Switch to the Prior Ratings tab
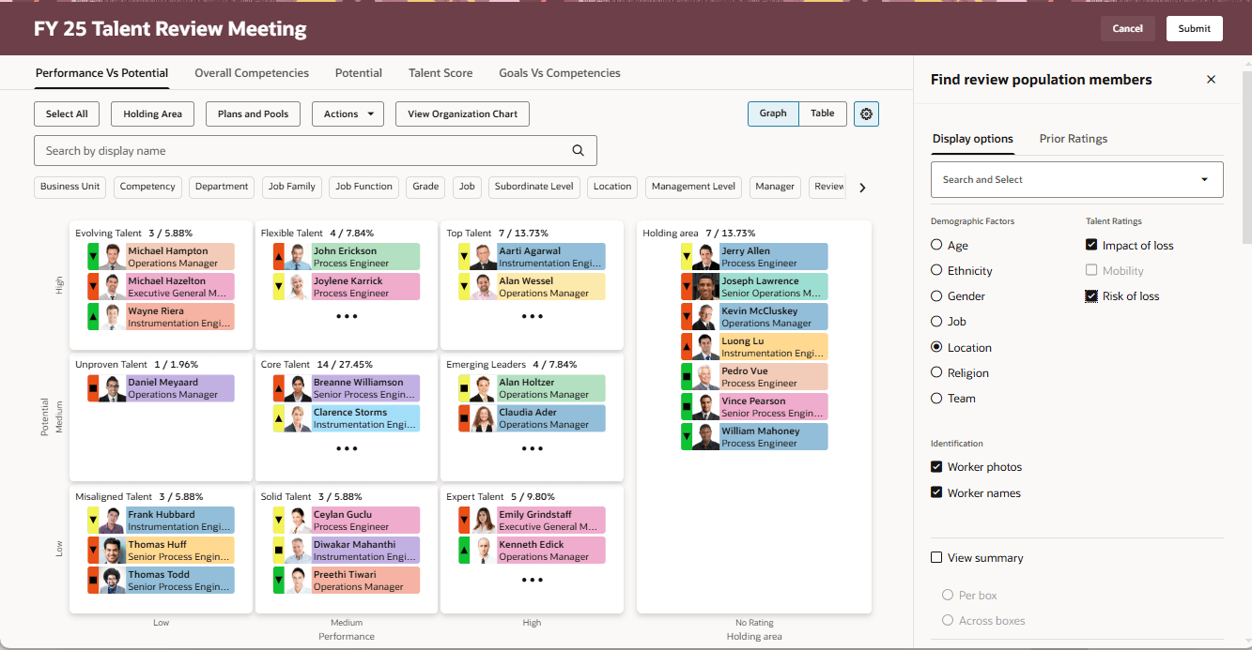1252x650 pixels. pos(1073,138)
